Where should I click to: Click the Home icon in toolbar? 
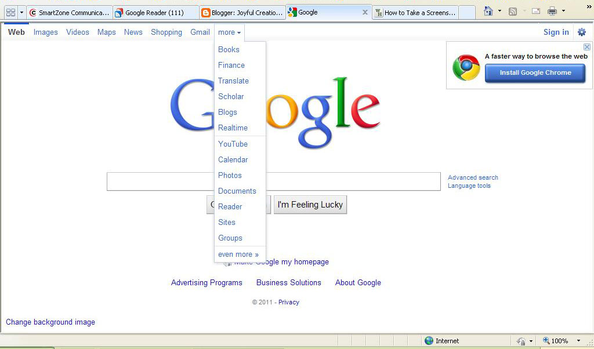tap(488, 11)
